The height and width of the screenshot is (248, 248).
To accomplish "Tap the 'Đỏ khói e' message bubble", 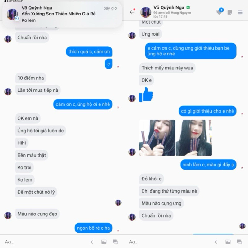I will point(151,179).
